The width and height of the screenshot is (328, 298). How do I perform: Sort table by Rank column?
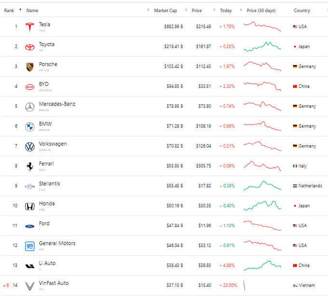coord(9,11)
